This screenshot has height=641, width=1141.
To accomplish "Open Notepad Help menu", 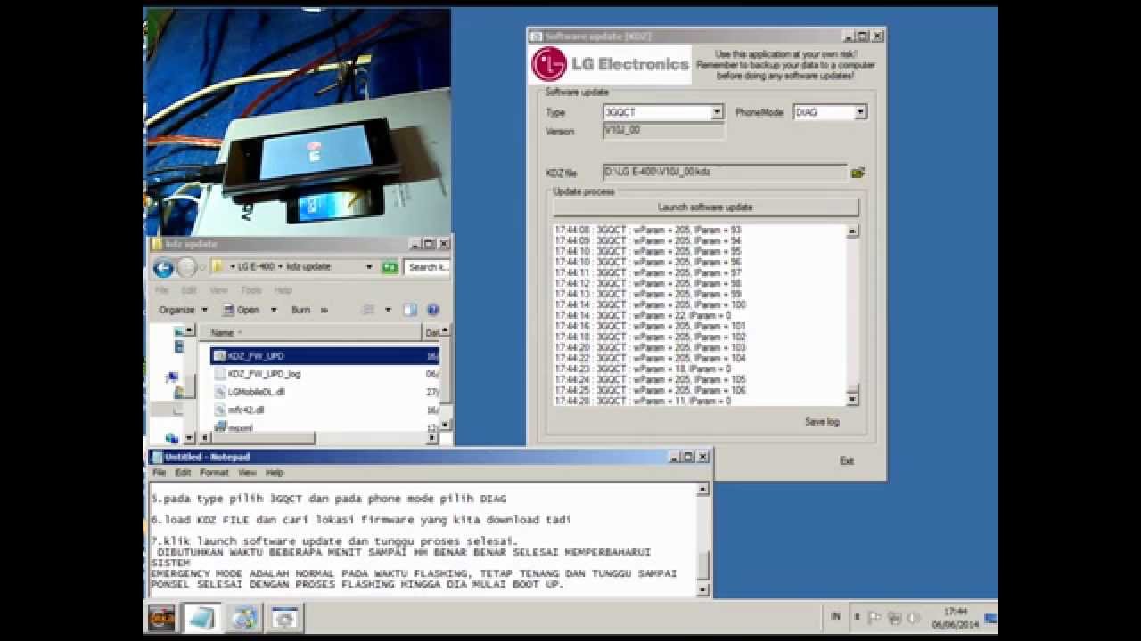I will coord(275,473).
